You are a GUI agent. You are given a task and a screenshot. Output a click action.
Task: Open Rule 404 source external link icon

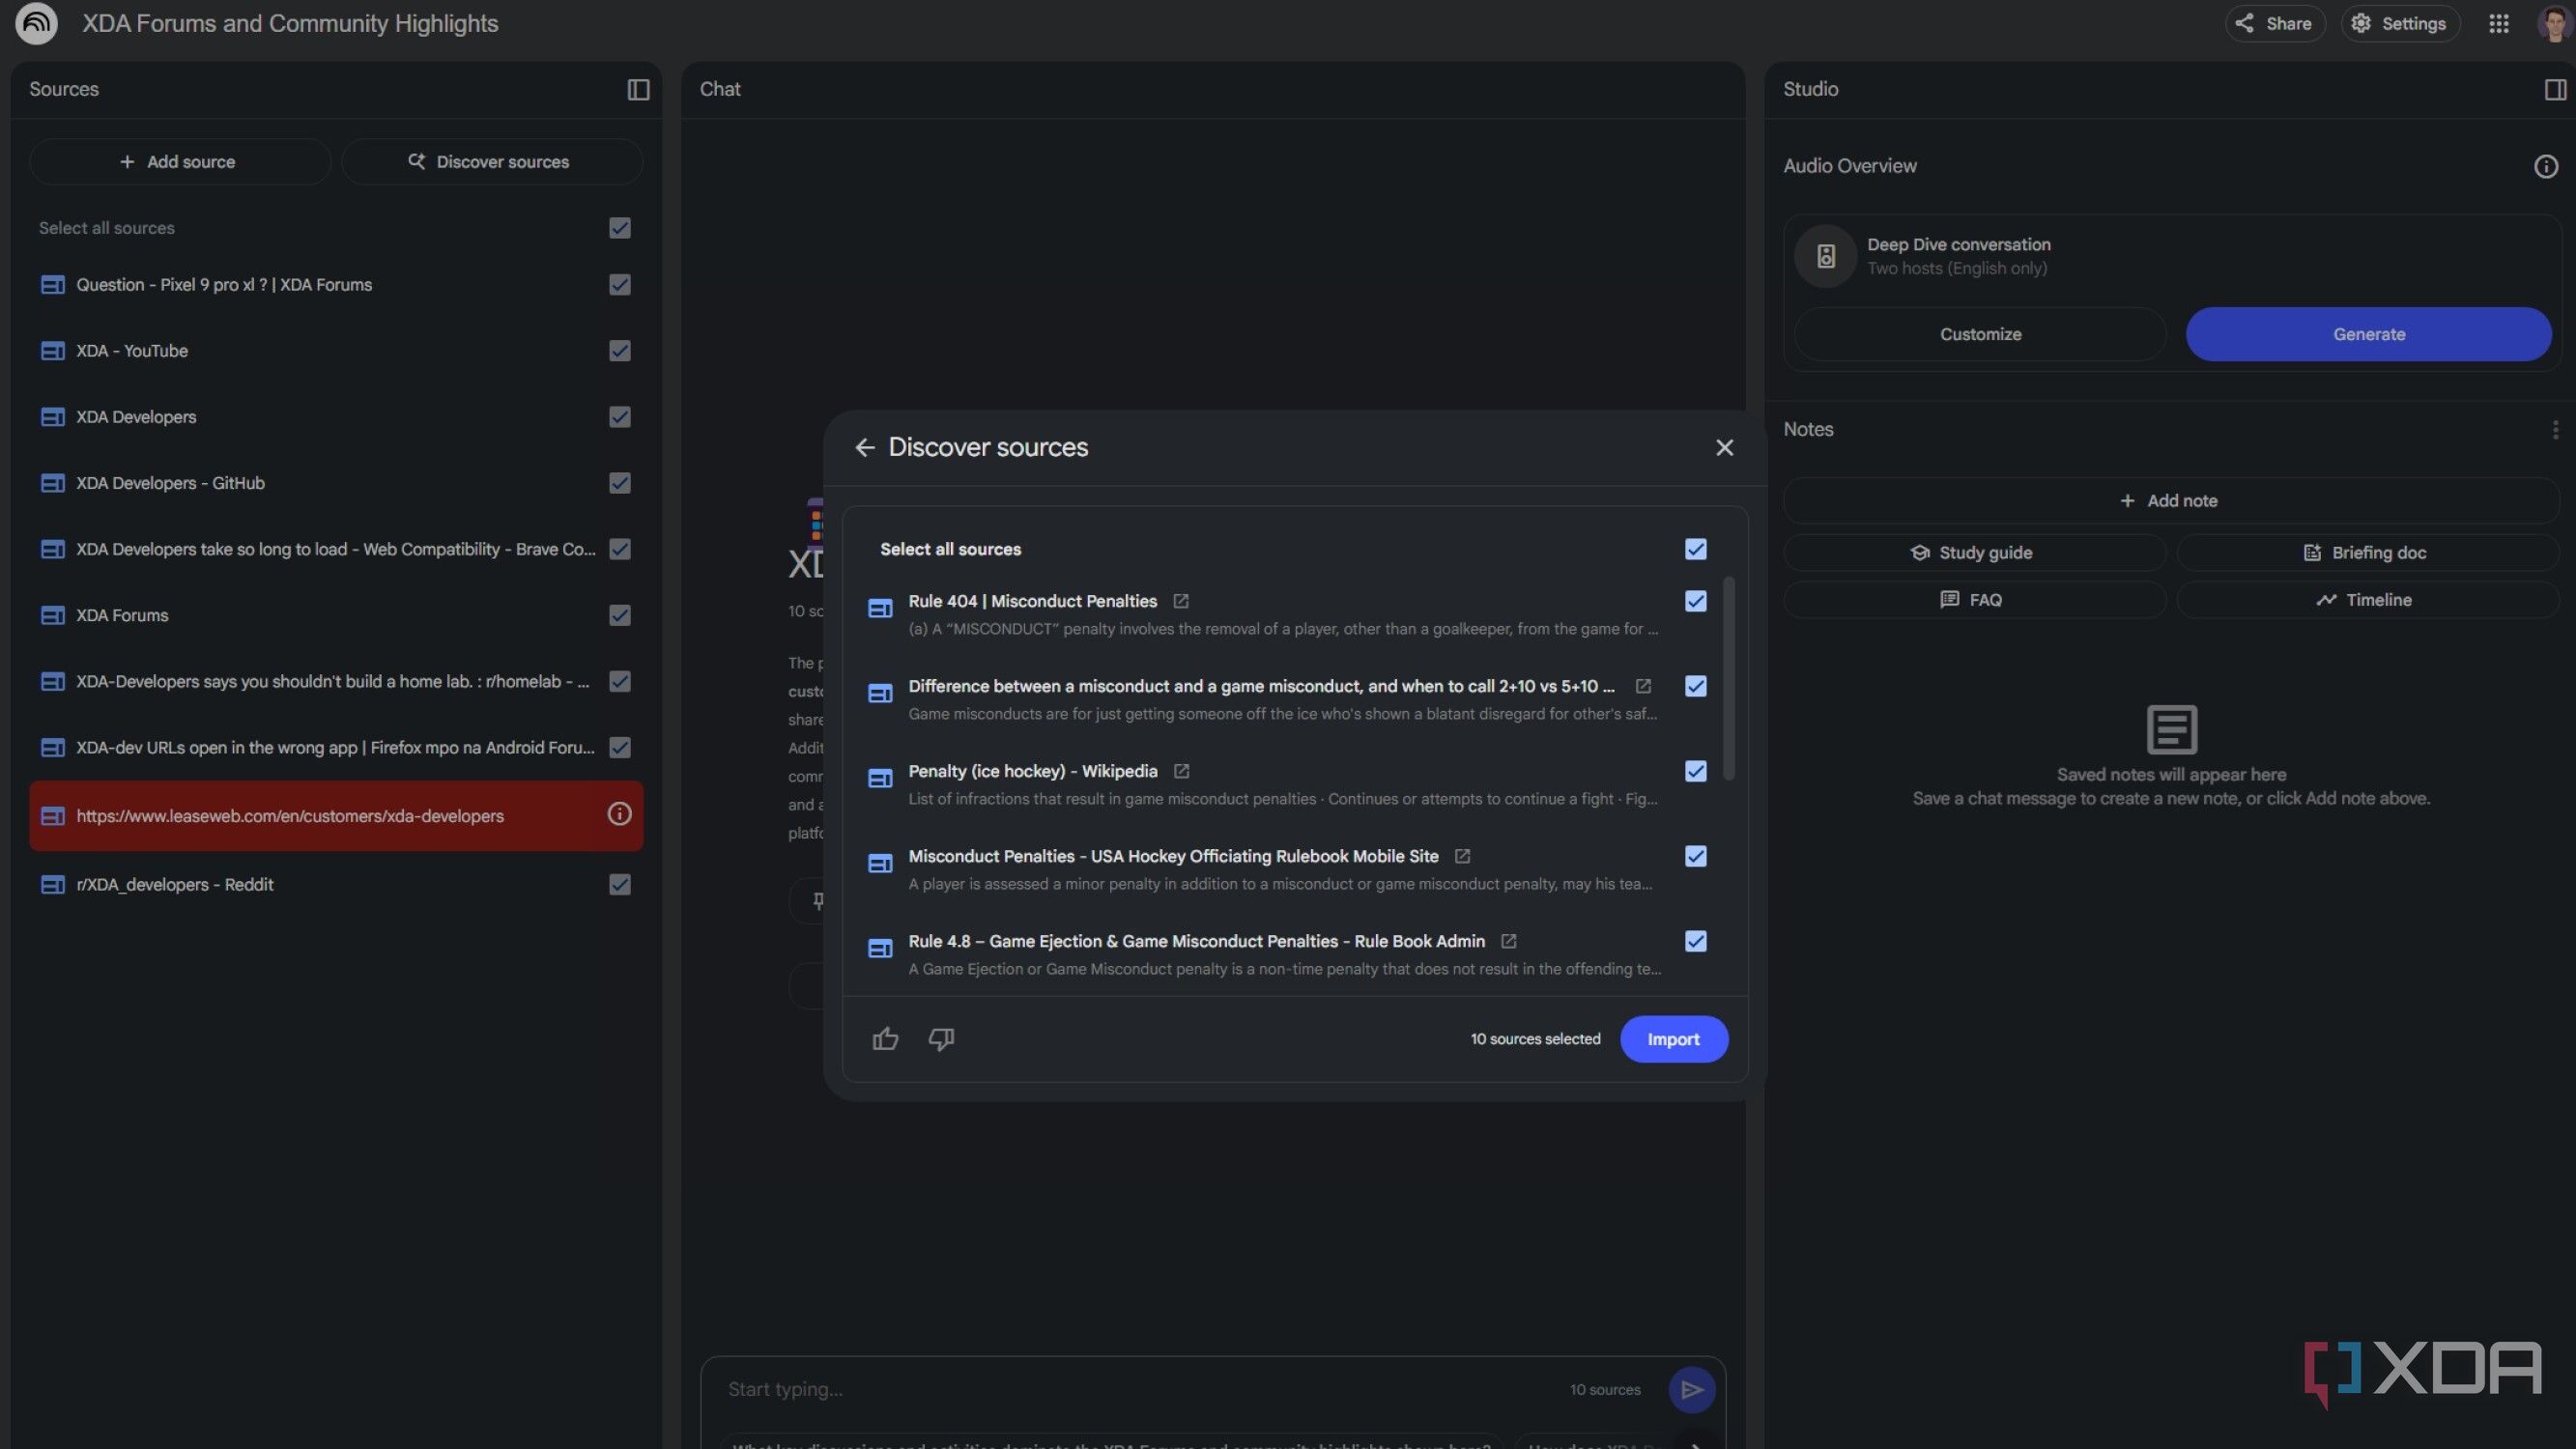[x=1181, y=601]
